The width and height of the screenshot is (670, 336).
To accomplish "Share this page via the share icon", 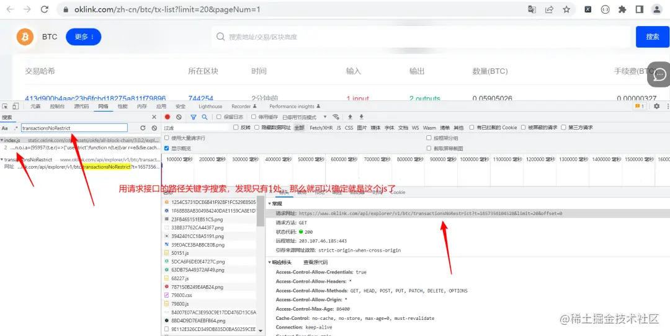I will 550,9.
